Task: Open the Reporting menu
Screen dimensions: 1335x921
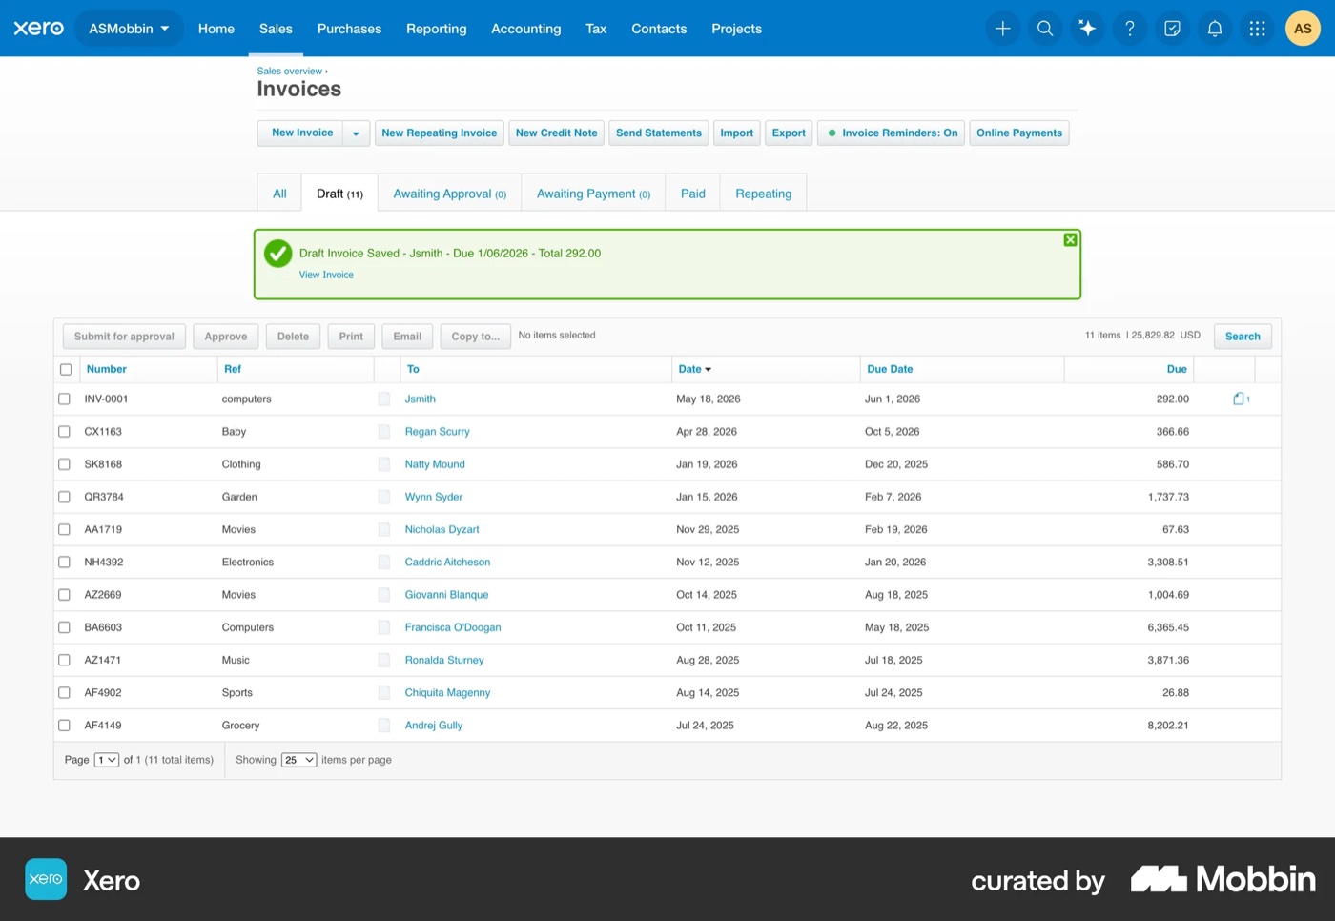Action: tap(436, 29)
